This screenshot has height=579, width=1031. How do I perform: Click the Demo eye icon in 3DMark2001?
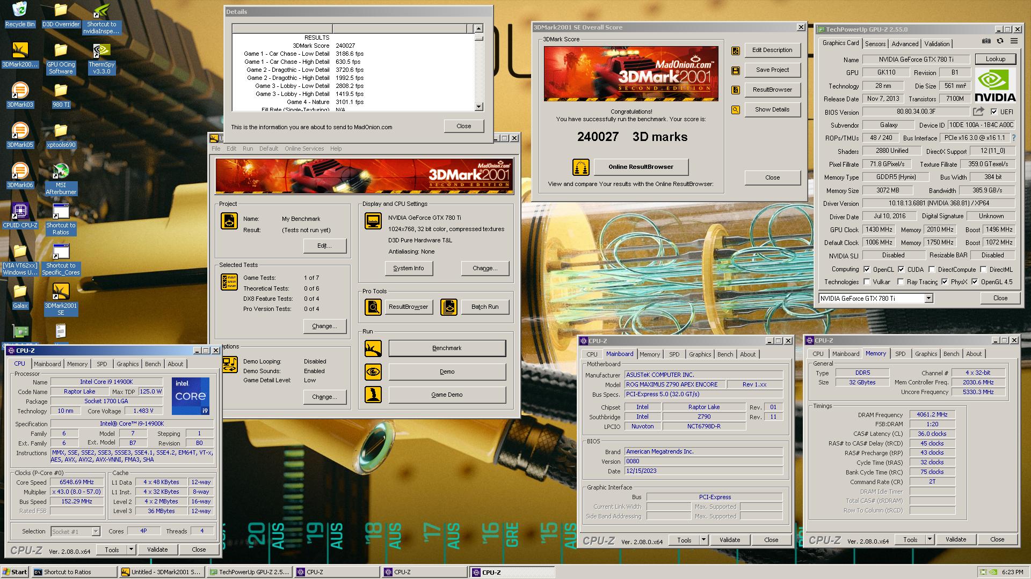[373, 372]
